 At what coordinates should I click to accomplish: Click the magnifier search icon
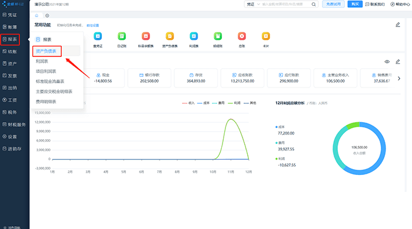314,4
